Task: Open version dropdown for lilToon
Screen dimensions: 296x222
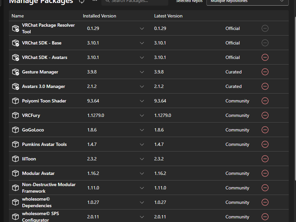Action: pos(142,159)
